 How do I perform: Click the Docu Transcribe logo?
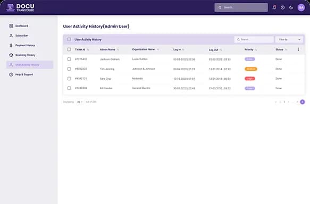pyautogui.click(x=20, y=7)
